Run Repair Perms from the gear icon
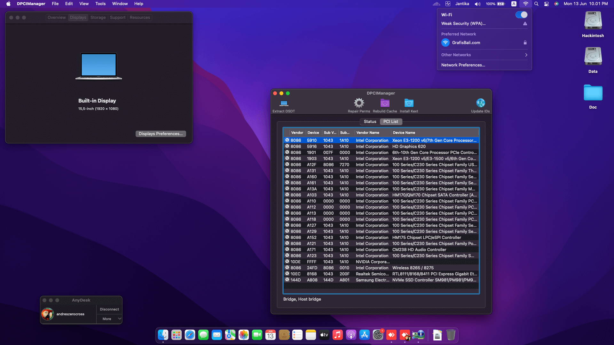 (x=359, y=103)
